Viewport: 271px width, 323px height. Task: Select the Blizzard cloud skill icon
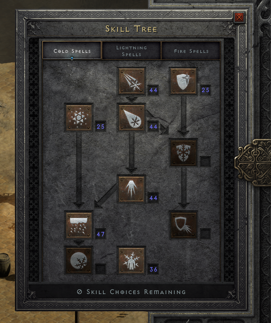pos(79,225)
